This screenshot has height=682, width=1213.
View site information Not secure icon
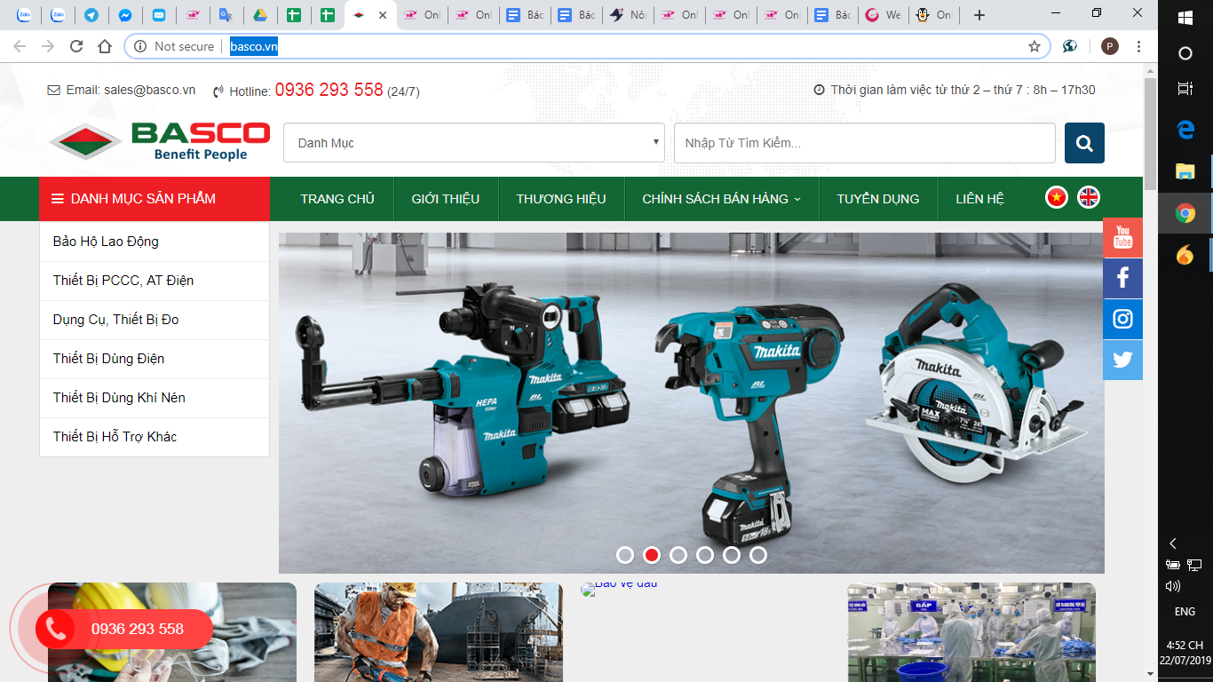pos(140,46)
